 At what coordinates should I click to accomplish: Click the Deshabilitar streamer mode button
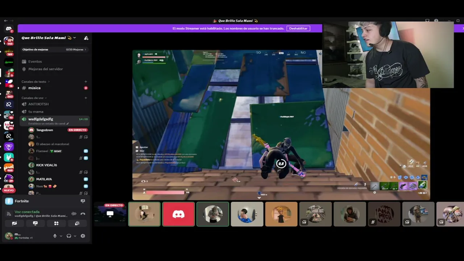[x=298, y=28]
